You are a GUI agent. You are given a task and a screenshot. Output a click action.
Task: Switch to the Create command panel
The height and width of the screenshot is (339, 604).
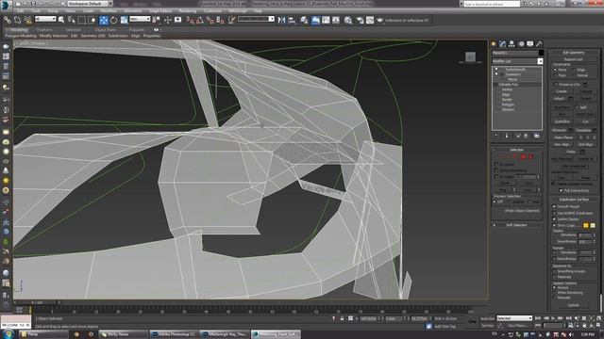(494, 44)
